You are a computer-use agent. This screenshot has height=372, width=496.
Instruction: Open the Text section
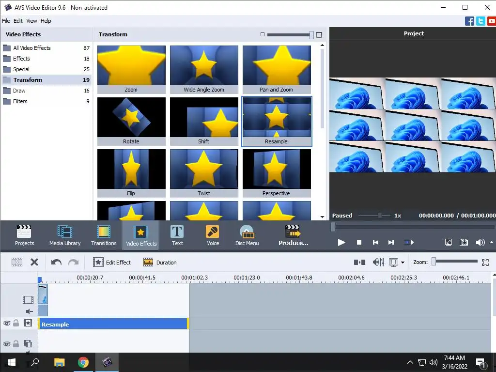(177, 235)
